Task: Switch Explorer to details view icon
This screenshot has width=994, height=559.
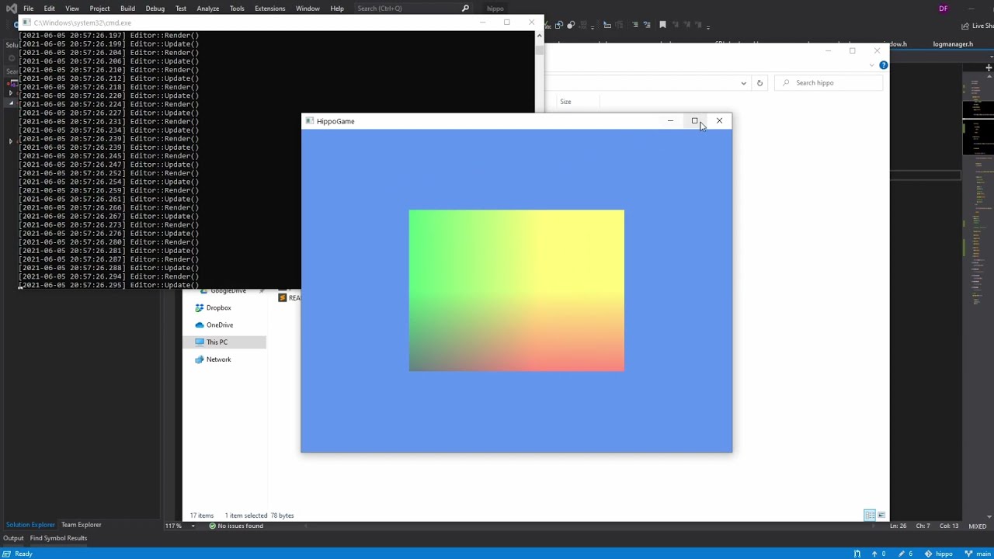Action: (870, 516)
